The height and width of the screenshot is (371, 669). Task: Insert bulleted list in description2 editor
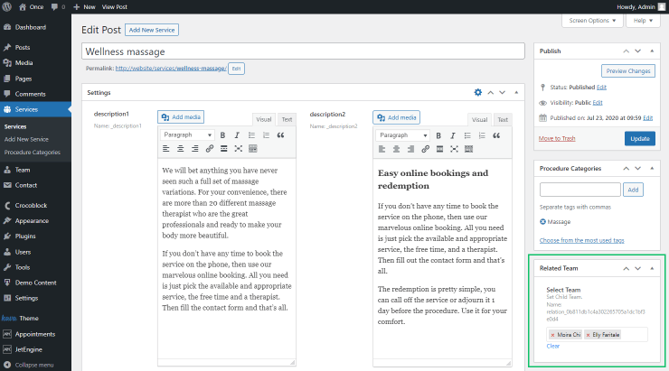467,135
